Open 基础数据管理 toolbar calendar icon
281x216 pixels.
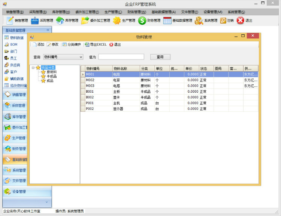coord(167,21)
